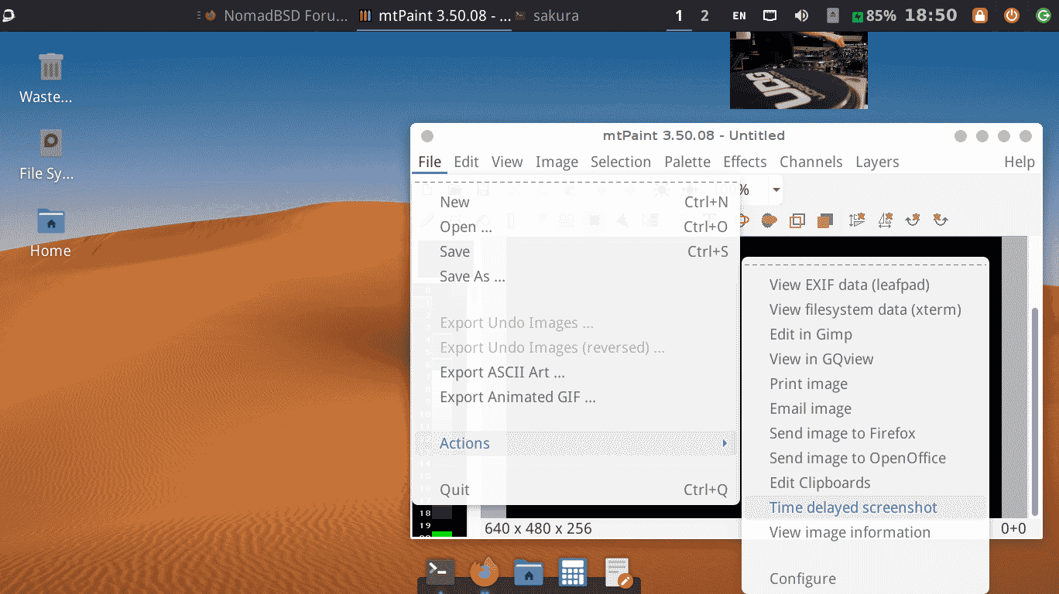This screenshot has width=1059, height=594.
Task: Open the calculator dock icon
Action: [573, 572]
